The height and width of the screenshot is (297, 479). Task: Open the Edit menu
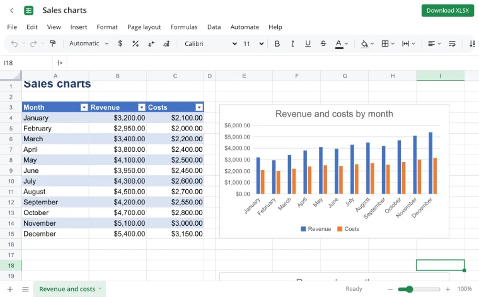(32, 27)
